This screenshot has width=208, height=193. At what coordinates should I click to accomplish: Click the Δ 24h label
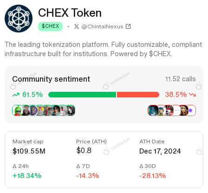pyautogui.click(x=20, y=166)
